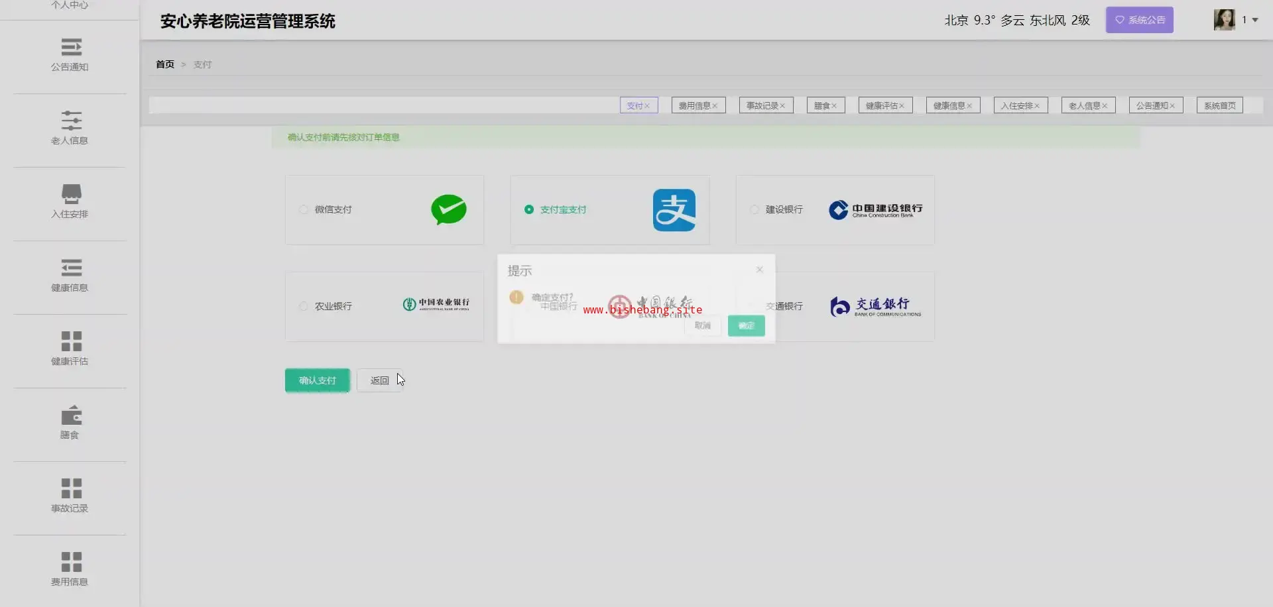
Task: Click the 支付 breadcrumb text
Action: point(202,64)
